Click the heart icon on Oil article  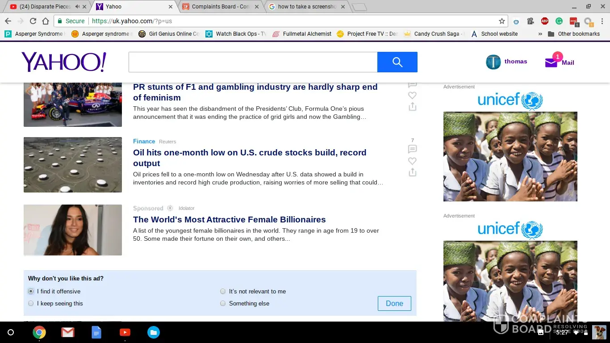(412, 161)
